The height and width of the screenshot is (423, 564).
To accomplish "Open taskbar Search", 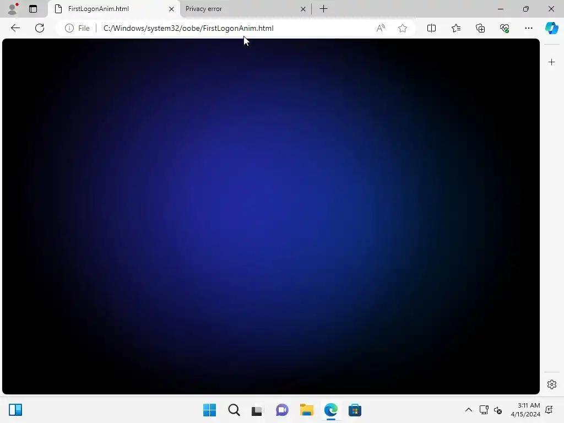I will tap(234, 410).
